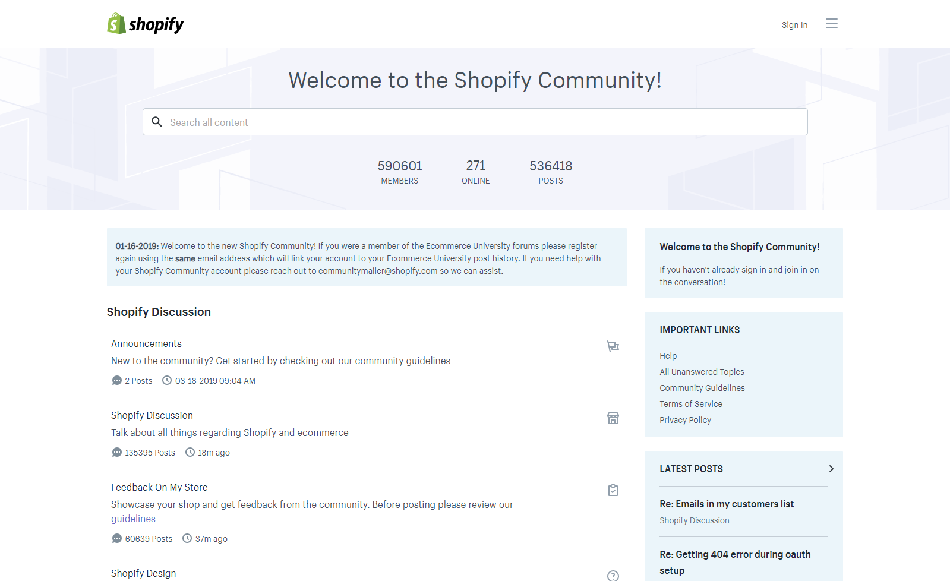Viewport: 950px width, 581px height.
Task: Open All Unanswered Topics link
Action: pyautogui.click(x=702, y=372)
